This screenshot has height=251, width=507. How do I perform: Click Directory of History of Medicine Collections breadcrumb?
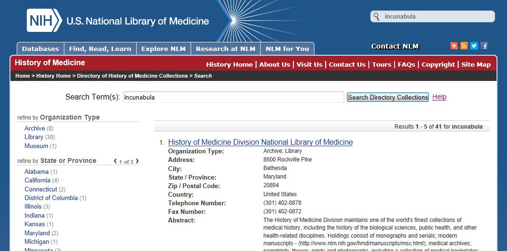click(132, 76)
